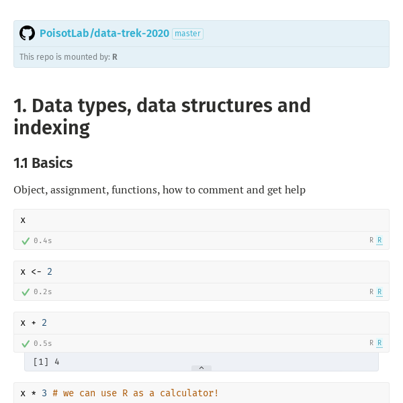Viewport: 403px width, 403px height.
Task: Click into the x + 2 code cell
Action: [201, 323]
